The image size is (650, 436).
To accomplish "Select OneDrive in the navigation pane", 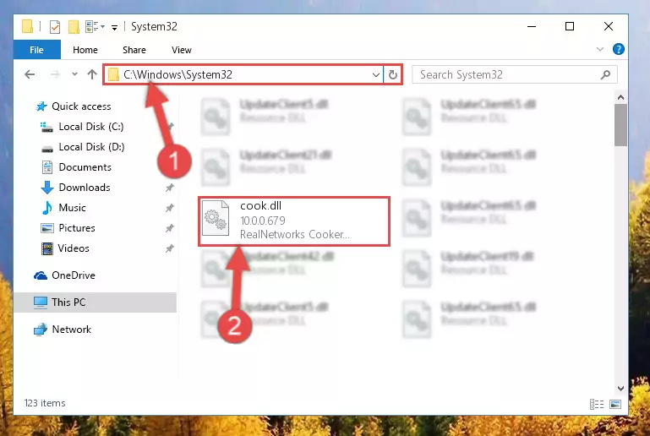I will (x=74, y=275).
